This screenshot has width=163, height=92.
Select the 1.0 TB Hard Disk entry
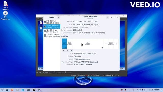click(52, 26)
